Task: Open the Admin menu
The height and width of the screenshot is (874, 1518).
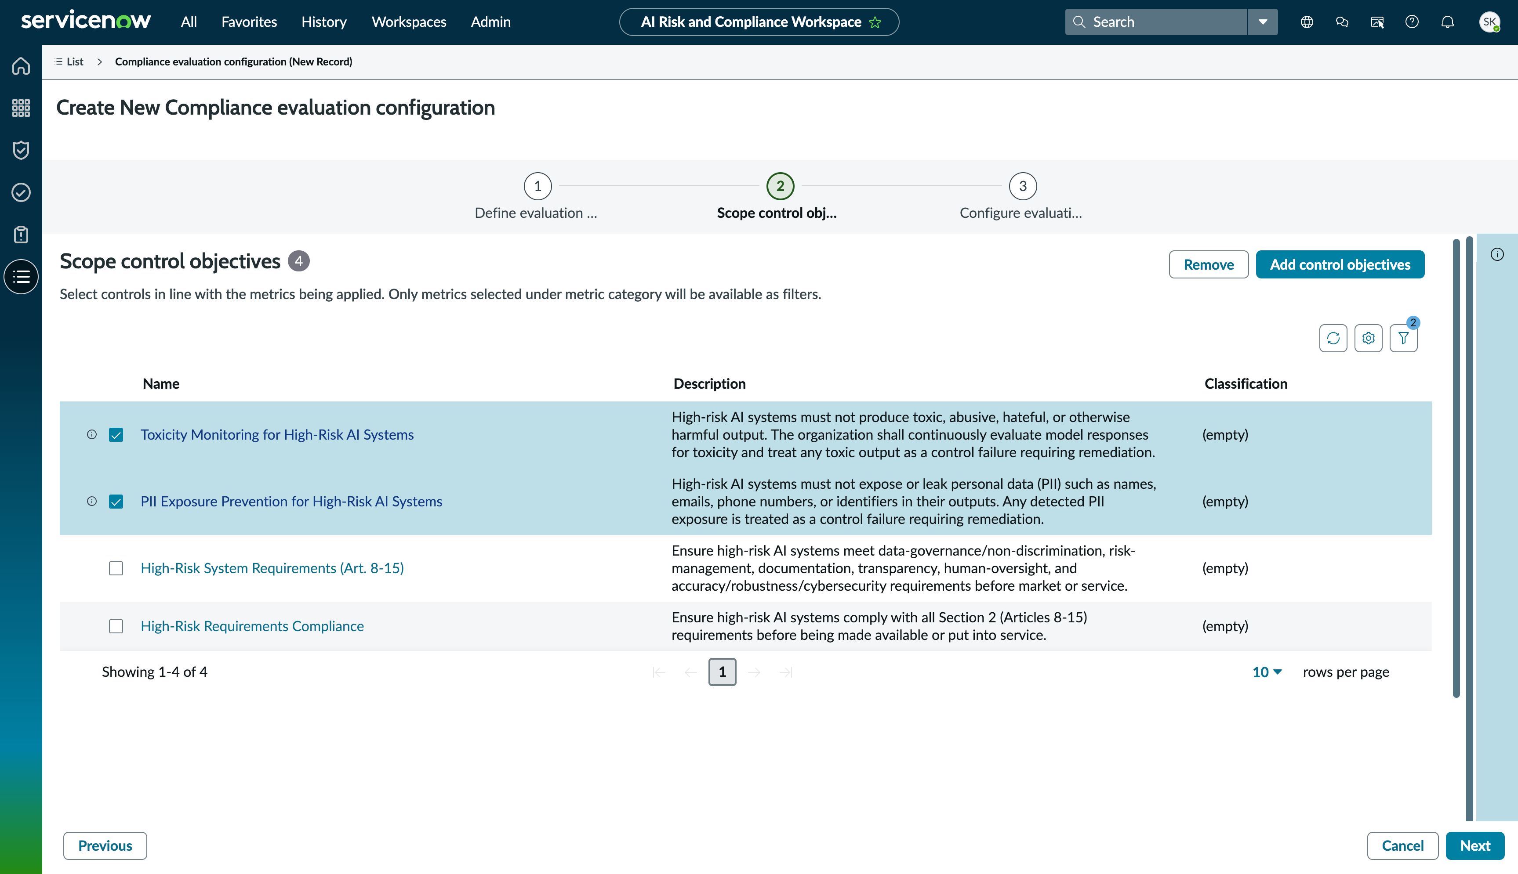Action: point(490,22)
